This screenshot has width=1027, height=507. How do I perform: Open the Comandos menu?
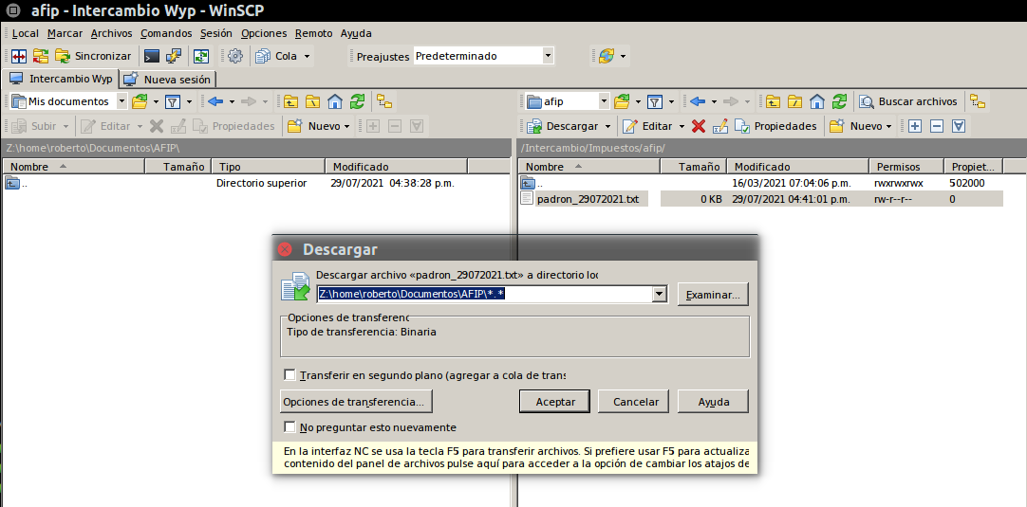pos(166,33)
